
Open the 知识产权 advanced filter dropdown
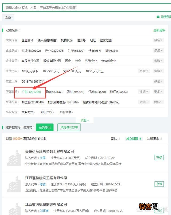[x=47, y=112]
